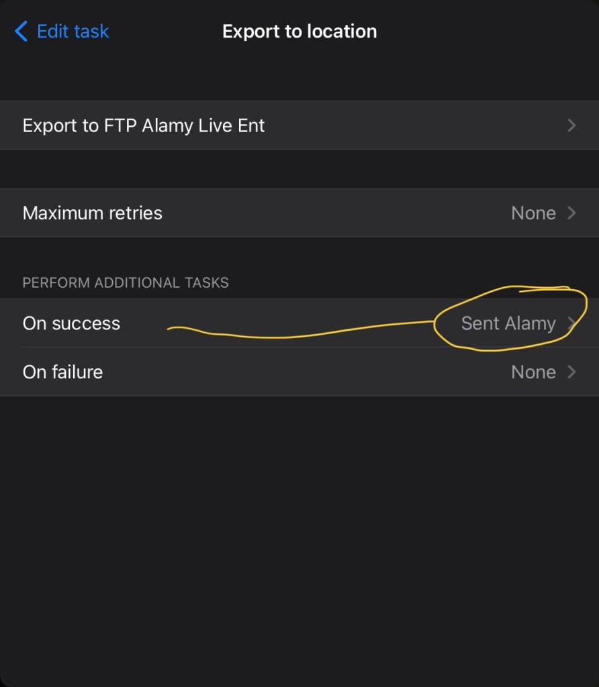Click blank gap above Maximum retries row

click(x=299, y=169)
